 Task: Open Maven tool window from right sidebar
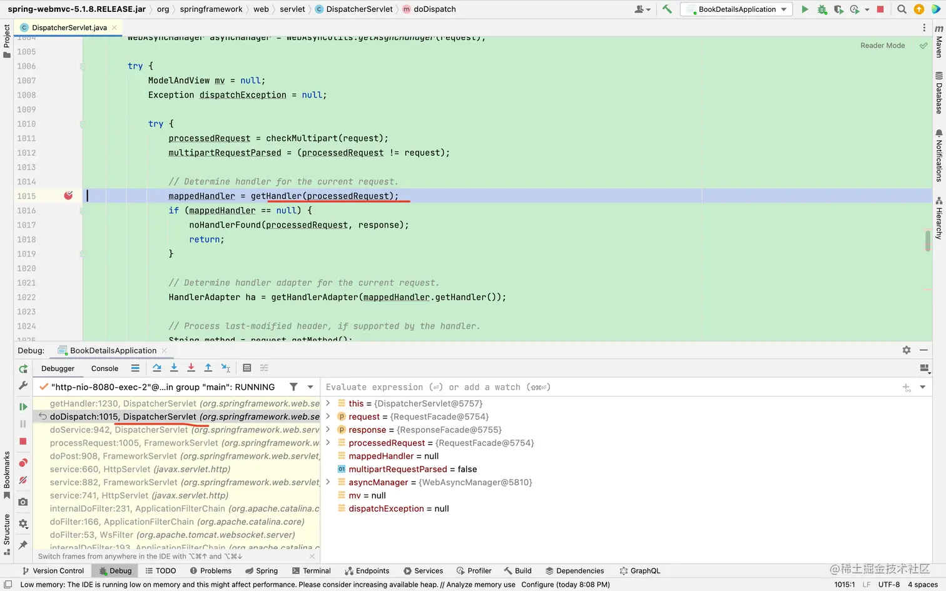(x=939, y=41)
